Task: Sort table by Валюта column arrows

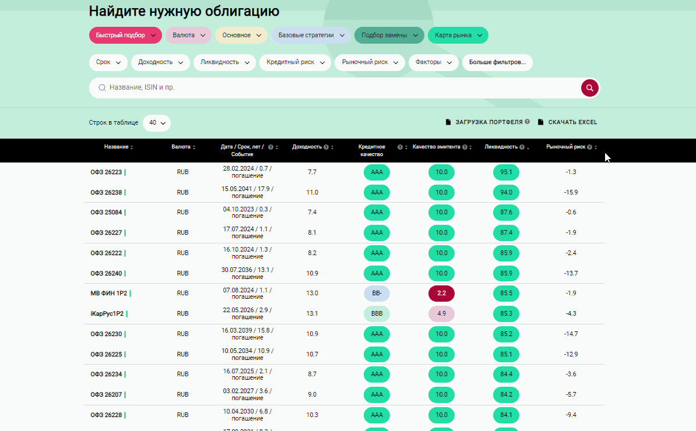Action: point(194,147)
